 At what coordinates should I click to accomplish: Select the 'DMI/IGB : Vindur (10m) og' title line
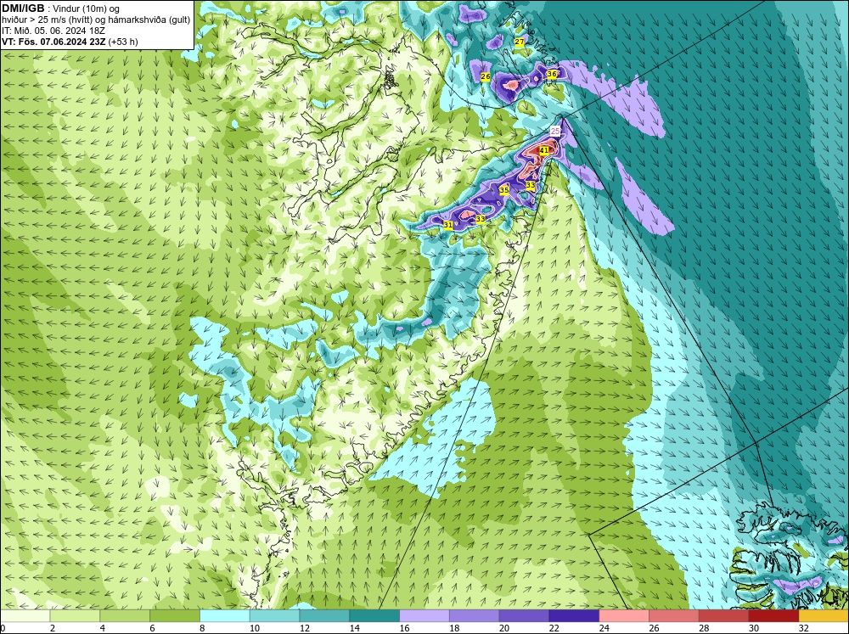[60, 8]
